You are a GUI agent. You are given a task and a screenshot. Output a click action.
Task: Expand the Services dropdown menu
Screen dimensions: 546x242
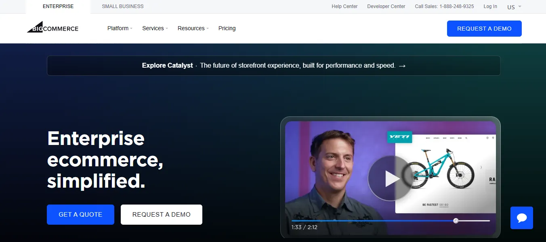[x=155, y=28]
